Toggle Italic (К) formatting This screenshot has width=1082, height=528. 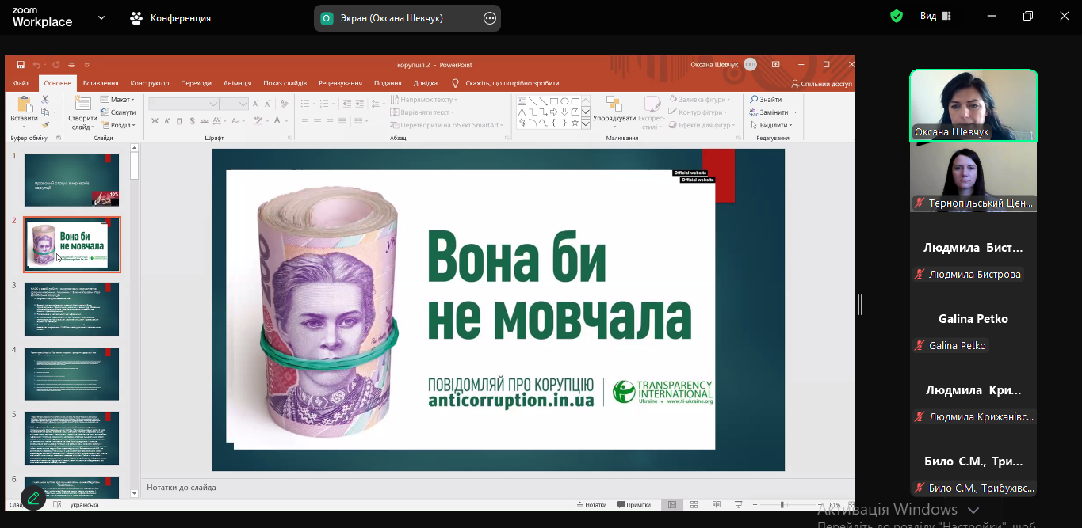point(167,121)
